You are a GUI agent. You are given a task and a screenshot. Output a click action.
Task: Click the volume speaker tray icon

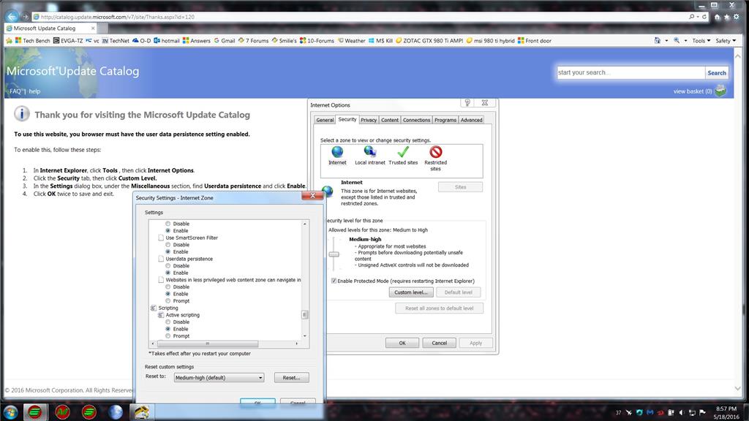click(682, 412)
